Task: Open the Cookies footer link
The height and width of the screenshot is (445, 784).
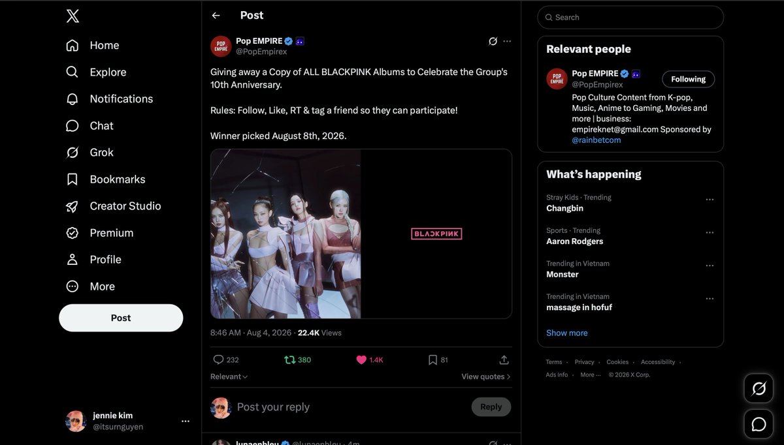Action: [617, 362]
